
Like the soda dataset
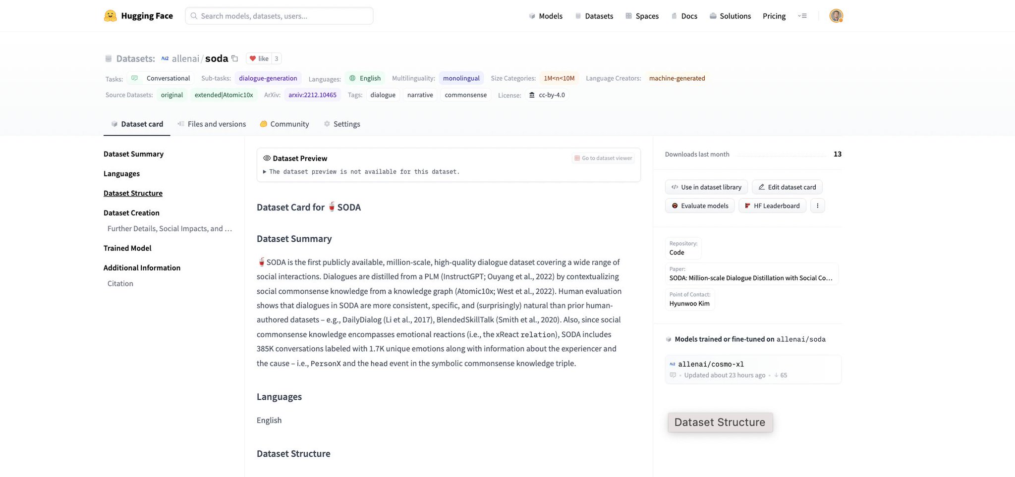click(x=259, y=58)
